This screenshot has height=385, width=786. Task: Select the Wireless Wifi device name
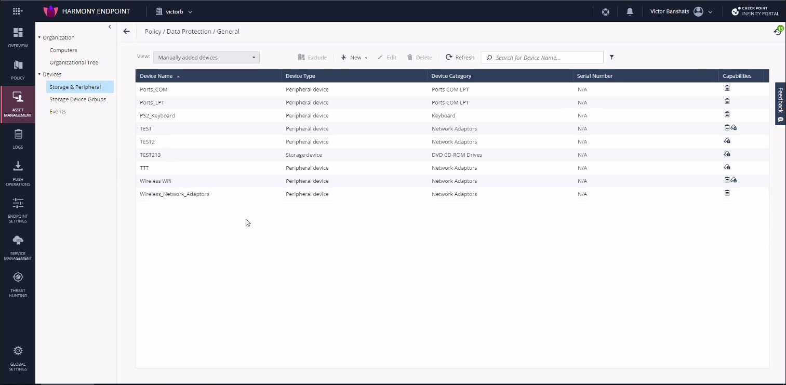155,181
